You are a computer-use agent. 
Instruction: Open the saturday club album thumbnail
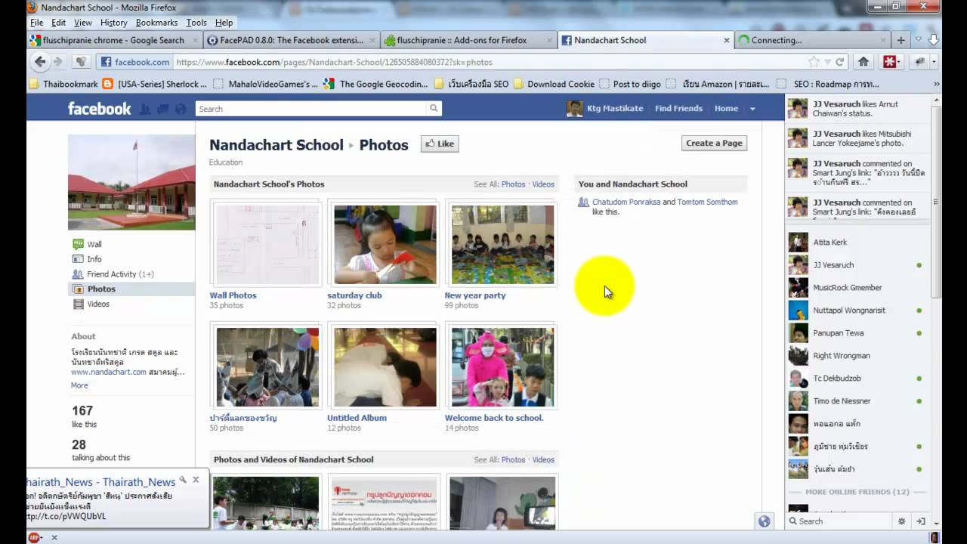385,244
